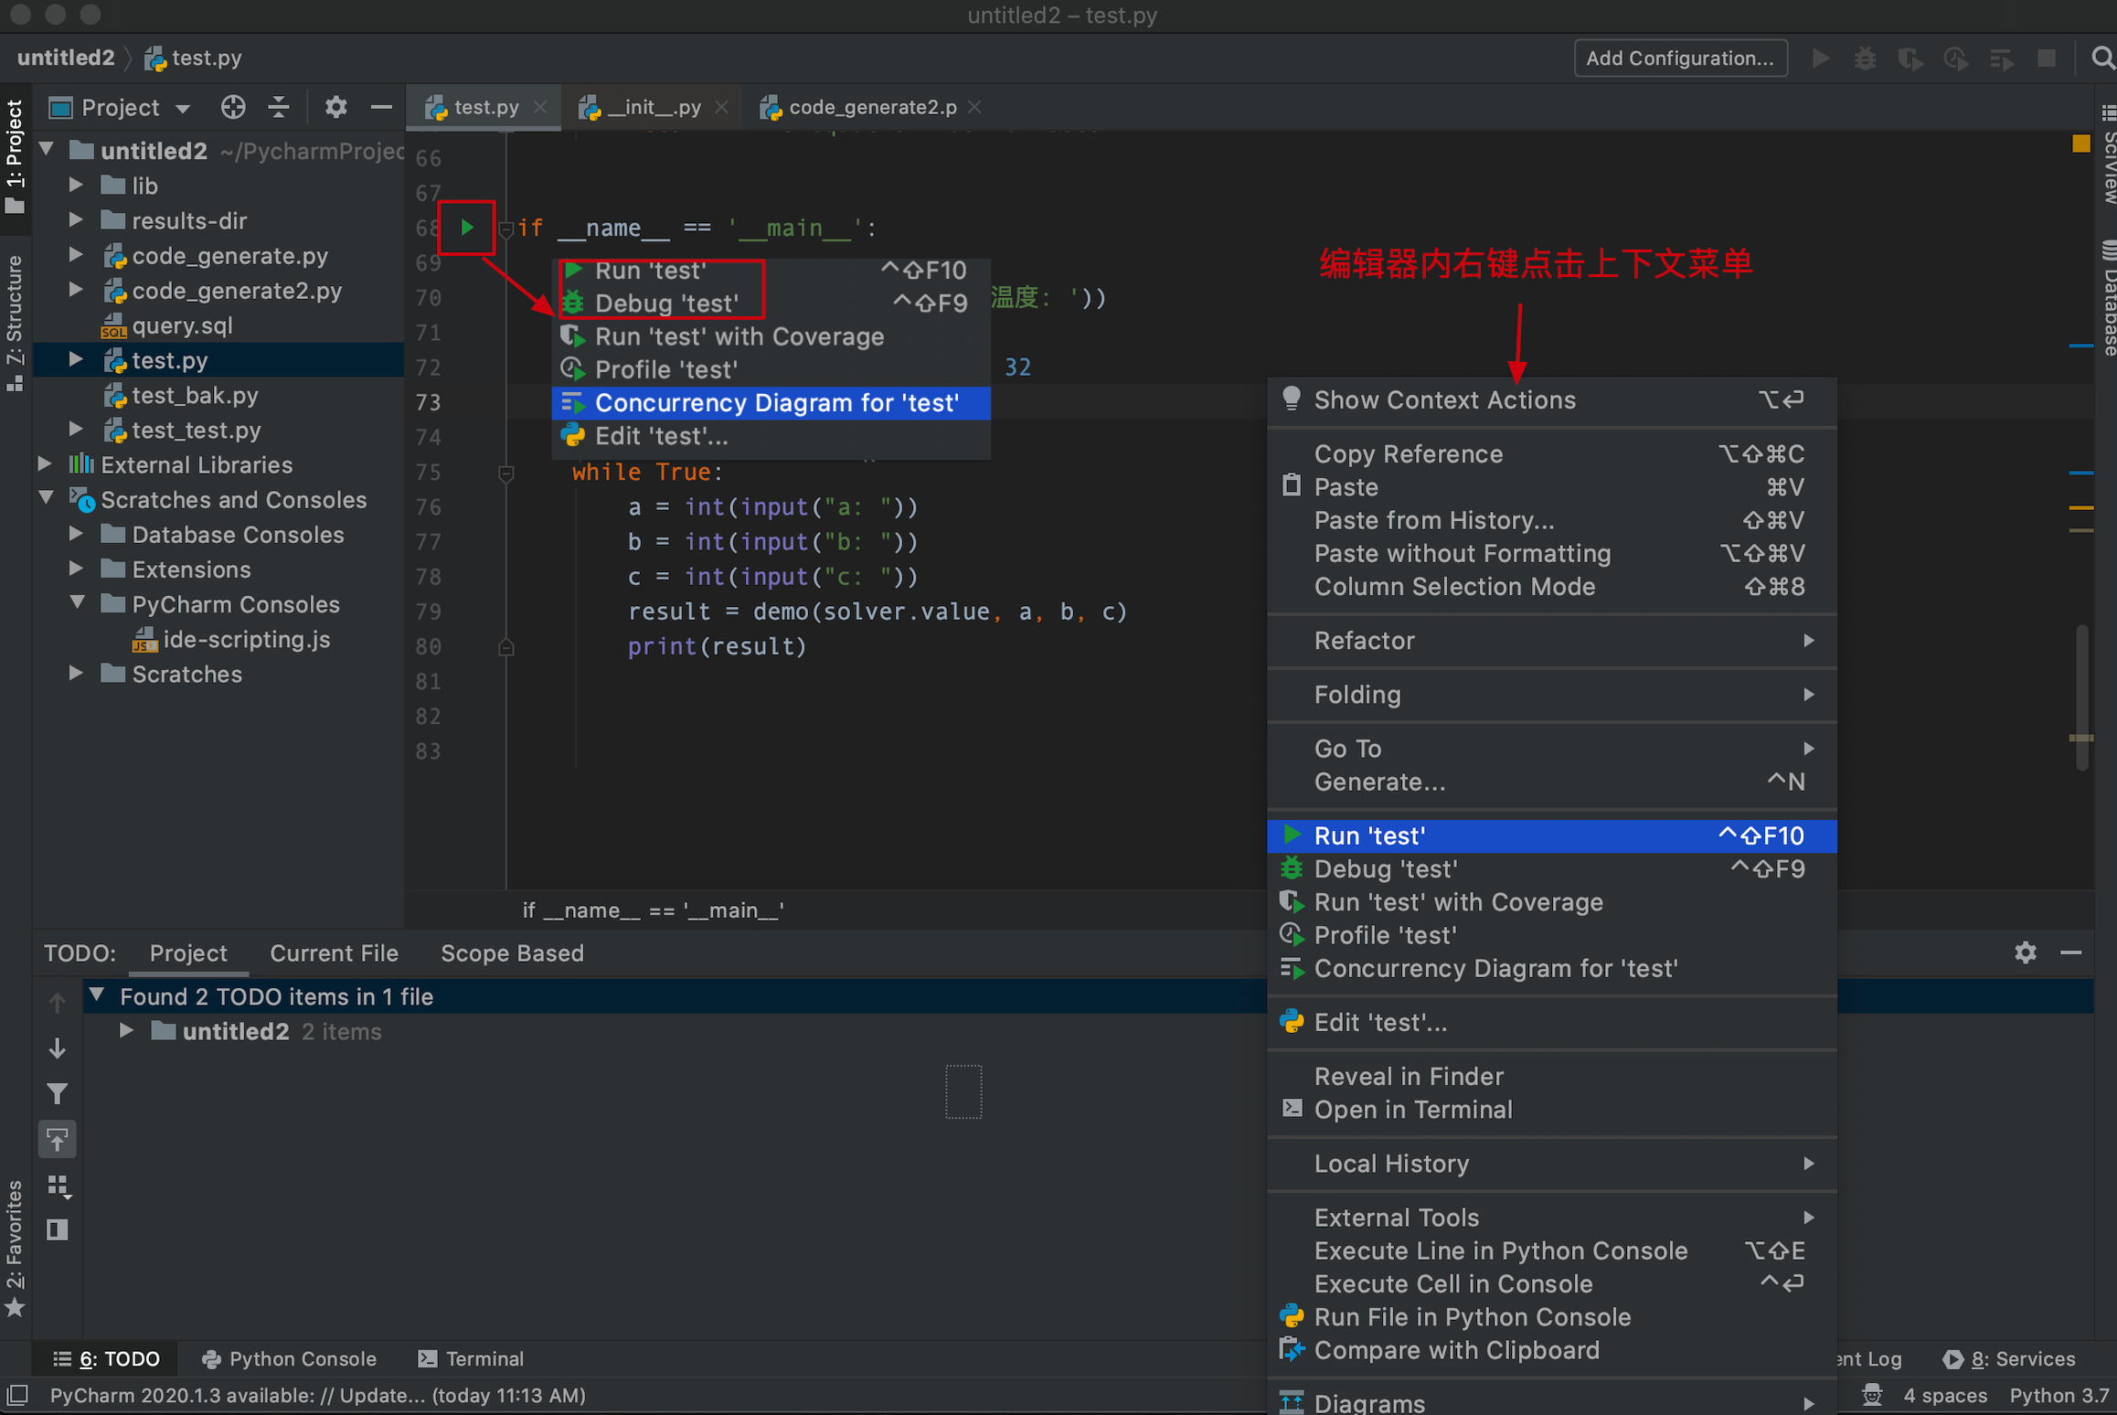
Task: Click next TODO down arrow icon
Action: pos(57,1048)
